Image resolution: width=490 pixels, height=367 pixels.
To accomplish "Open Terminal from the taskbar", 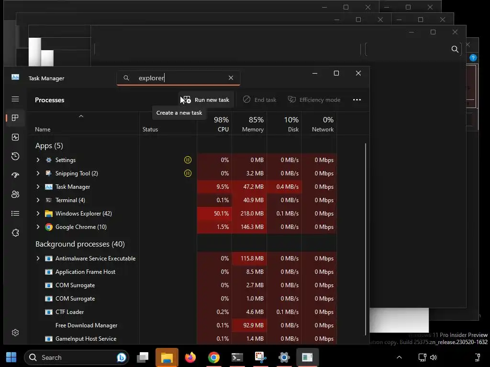I will (237, 357).
